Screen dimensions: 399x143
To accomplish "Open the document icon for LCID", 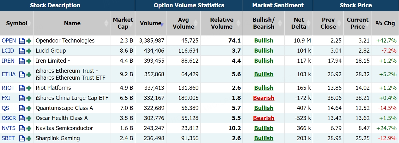I will tap(22, 51).
